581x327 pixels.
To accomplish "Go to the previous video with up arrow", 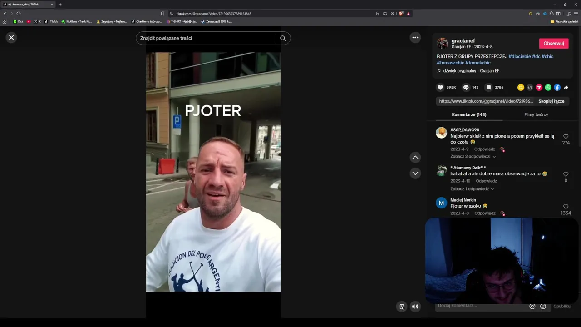I will tap(415, 158).
